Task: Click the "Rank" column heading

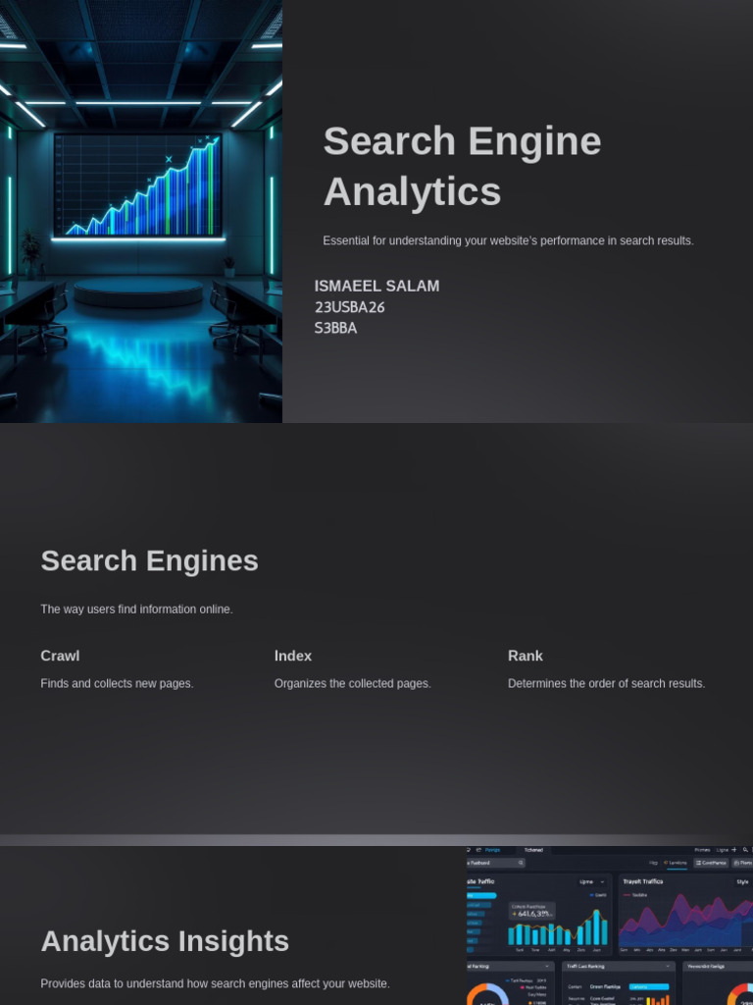Action: tap(526, 656)
